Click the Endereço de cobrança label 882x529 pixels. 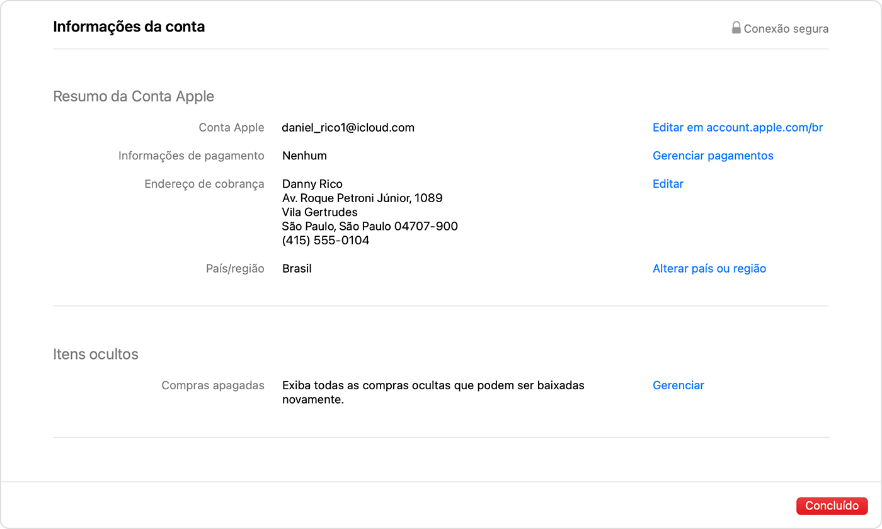[204, 184]
